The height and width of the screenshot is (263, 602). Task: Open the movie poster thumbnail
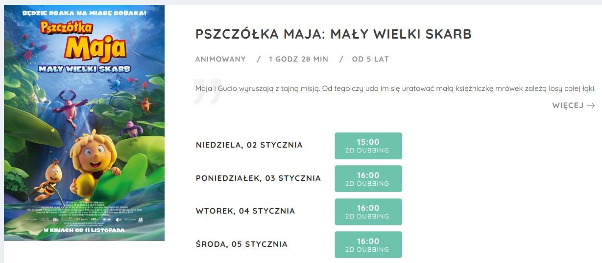(x=84, y=123)
